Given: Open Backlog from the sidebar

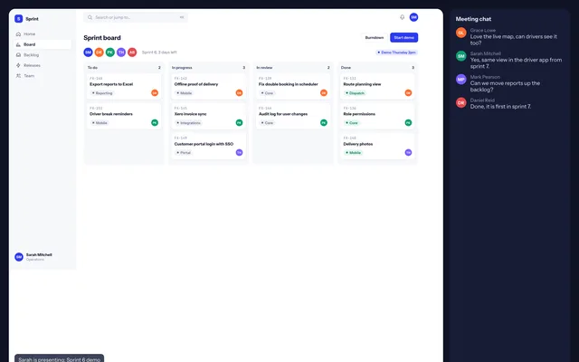Looking at the screenshot, I should [x=43, y=54].
